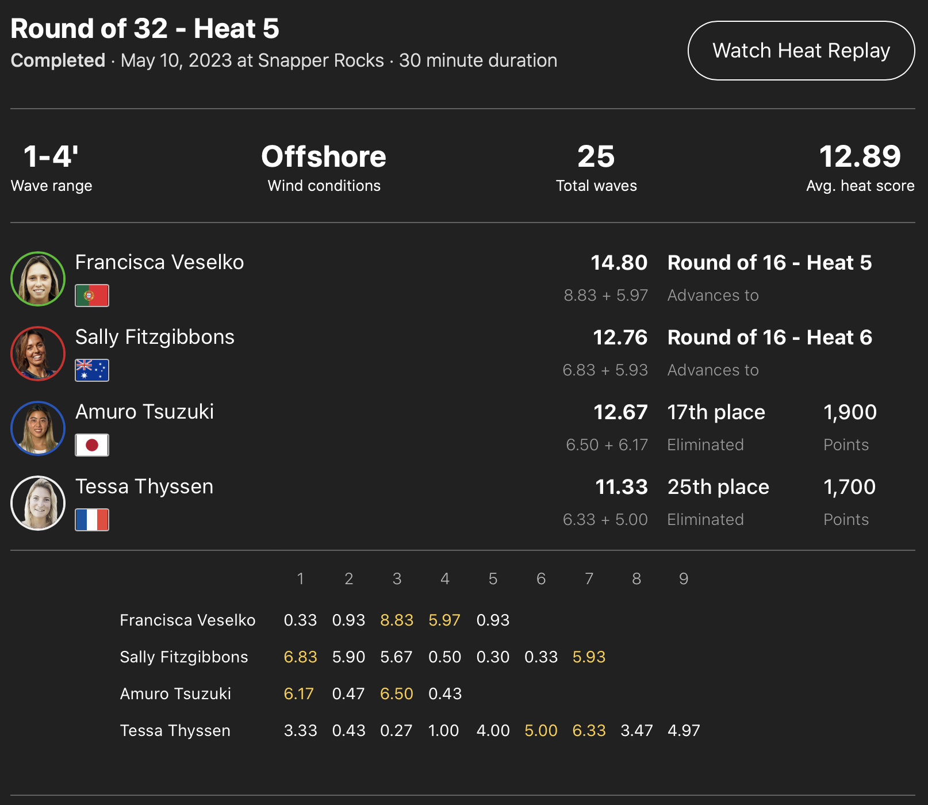Click Amuro Tsuzuki's avatar image
The width and height of the screenshot is (928, 805).
[x=38, y=428]
